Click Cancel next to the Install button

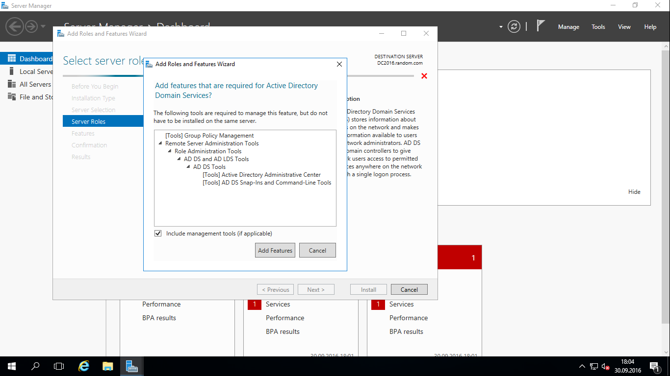tap(409, 289)
